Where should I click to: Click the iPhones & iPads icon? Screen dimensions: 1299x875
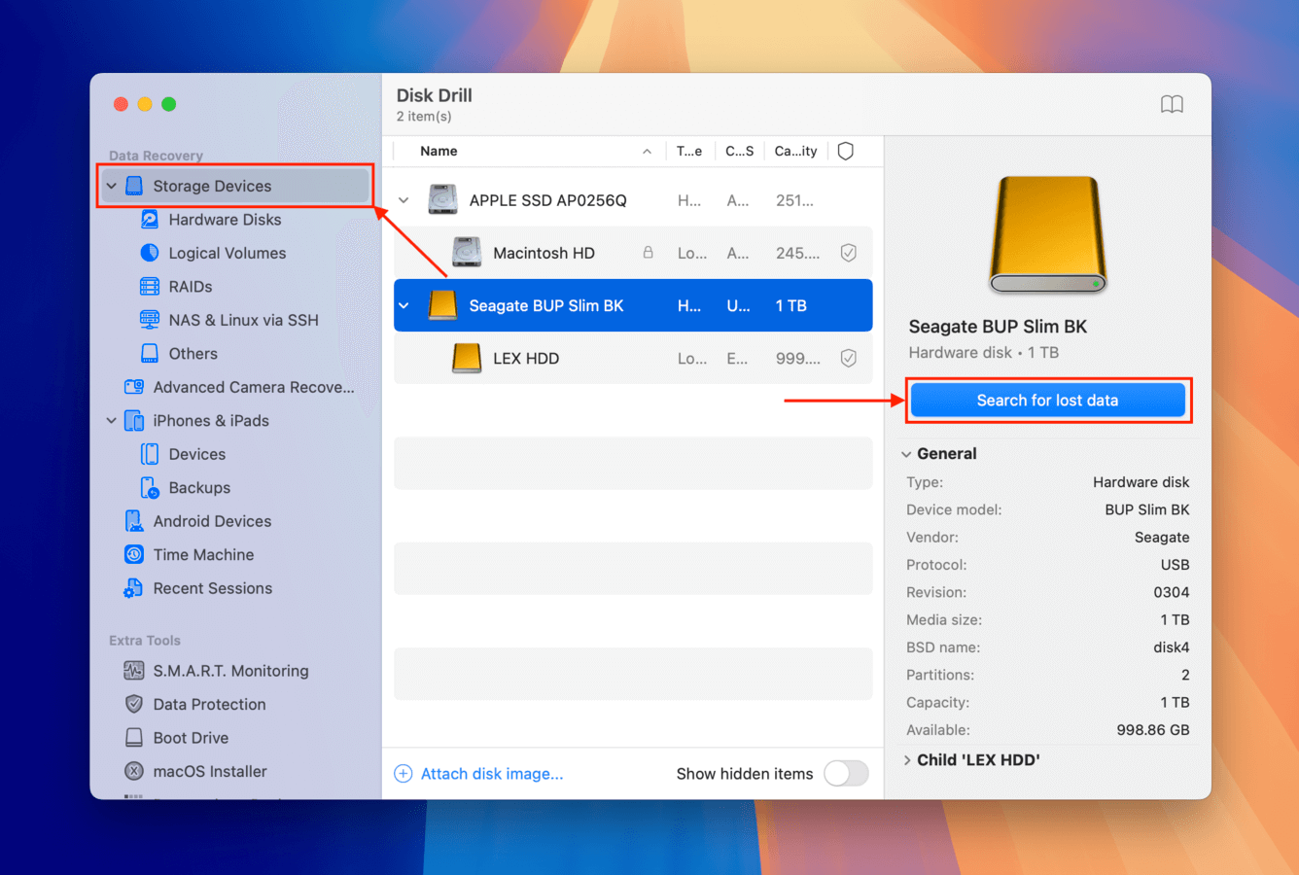(134, 421)
